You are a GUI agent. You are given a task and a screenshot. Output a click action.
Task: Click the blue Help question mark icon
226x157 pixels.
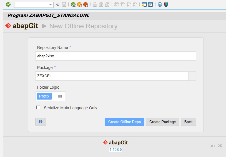point(160,5)
